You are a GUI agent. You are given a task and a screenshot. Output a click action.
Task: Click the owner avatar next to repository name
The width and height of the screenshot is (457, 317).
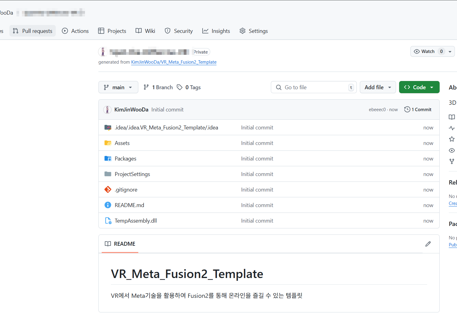103,52
